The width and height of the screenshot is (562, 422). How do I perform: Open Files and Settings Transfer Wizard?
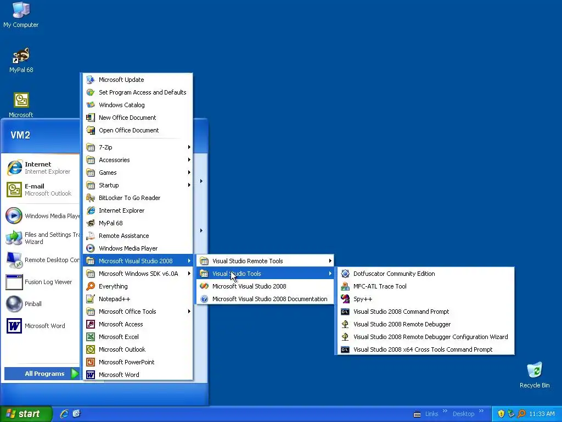[x=41, y=238]
